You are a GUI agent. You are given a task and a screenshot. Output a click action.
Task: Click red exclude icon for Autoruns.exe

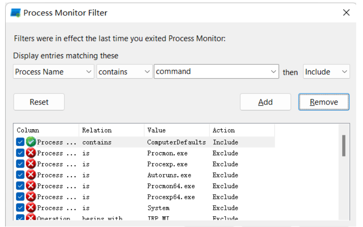31,175
